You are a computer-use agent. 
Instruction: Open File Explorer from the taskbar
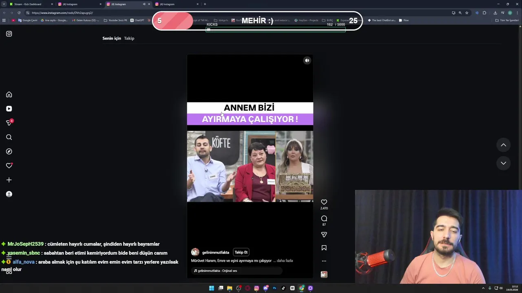[x=230, y=288]
